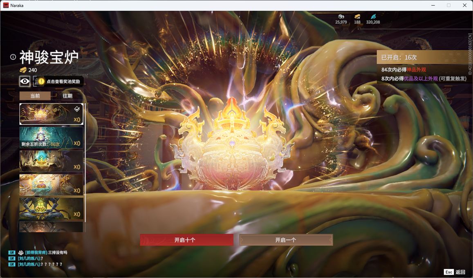
Task: Click the glowing furnace in the center
Action: (232, 145)
